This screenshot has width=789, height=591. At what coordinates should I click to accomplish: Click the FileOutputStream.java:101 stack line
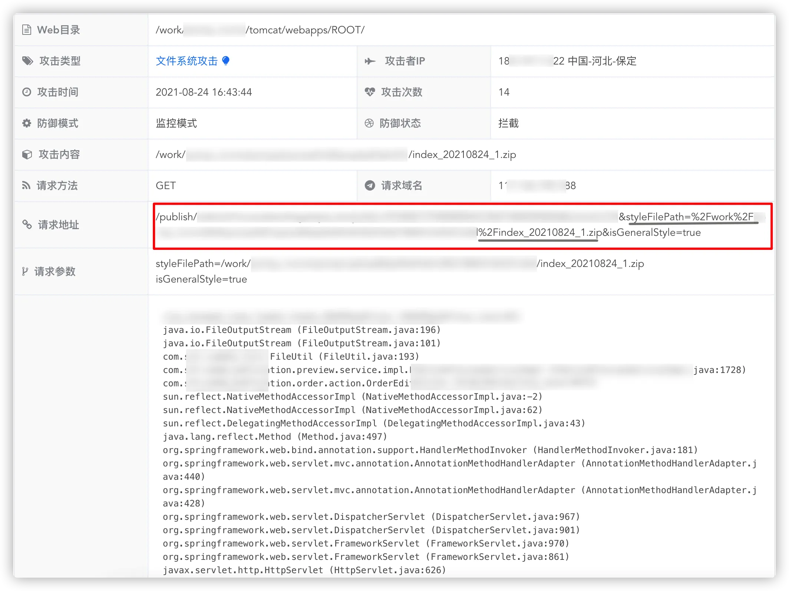[302, 343]
